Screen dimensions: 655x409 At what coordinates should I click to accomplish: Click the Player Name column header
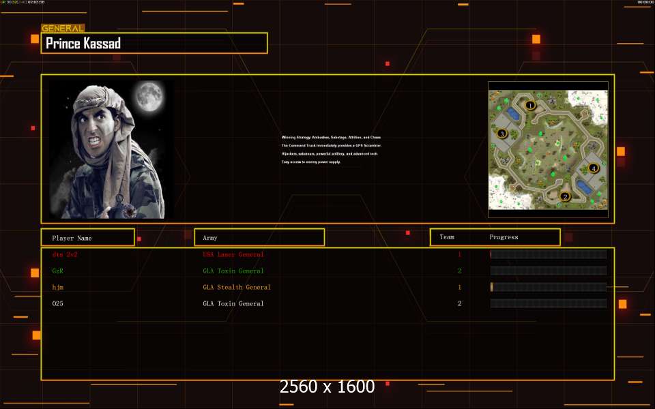[87, 238]
